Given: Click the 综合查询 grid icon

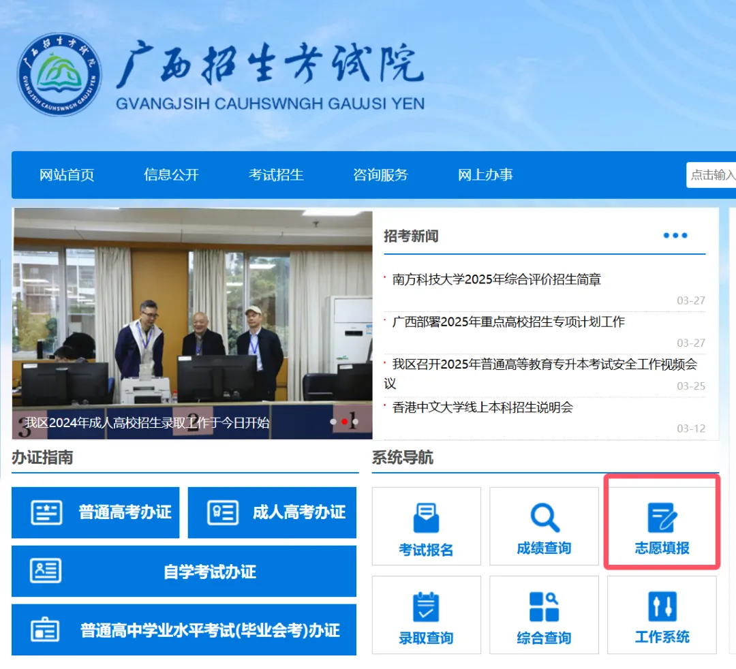Looking at the screenshot, I should click(x=544, y=606).
